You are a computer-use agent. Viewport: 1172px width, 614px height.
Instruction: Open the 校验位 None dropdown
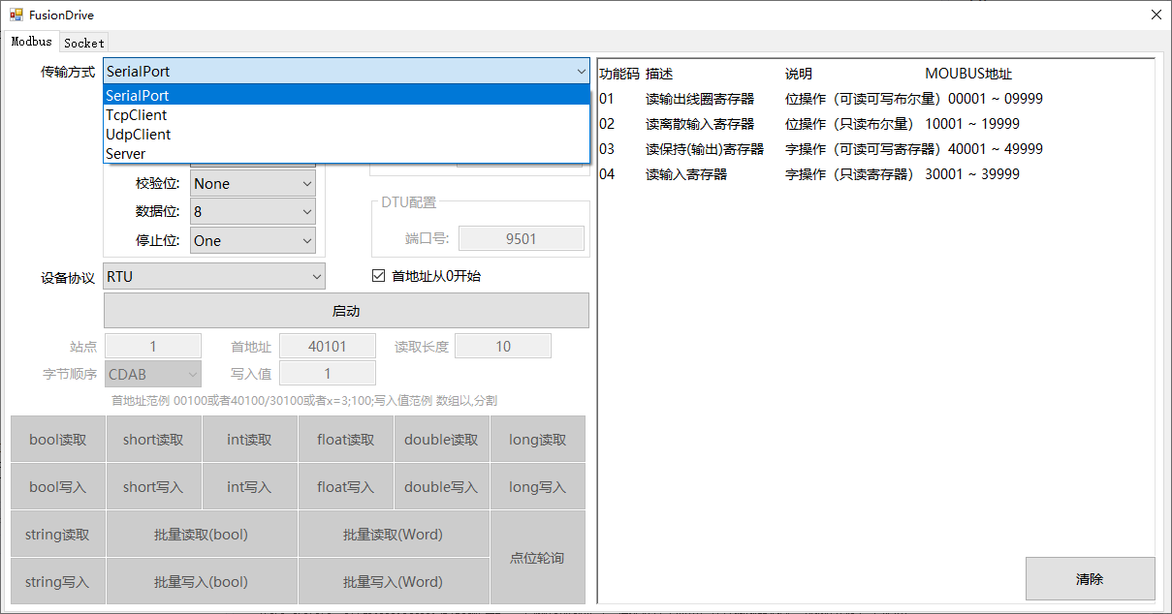click(x=253, y=183)
